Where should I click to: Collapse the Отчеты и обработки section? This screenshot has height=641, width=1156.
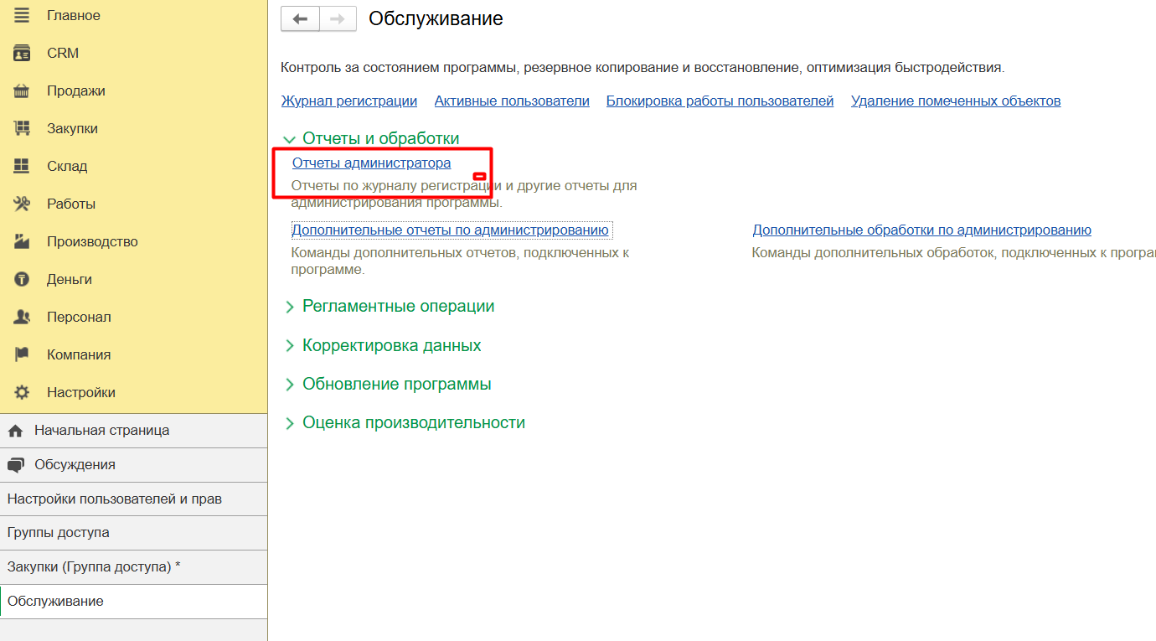[290, 139]
